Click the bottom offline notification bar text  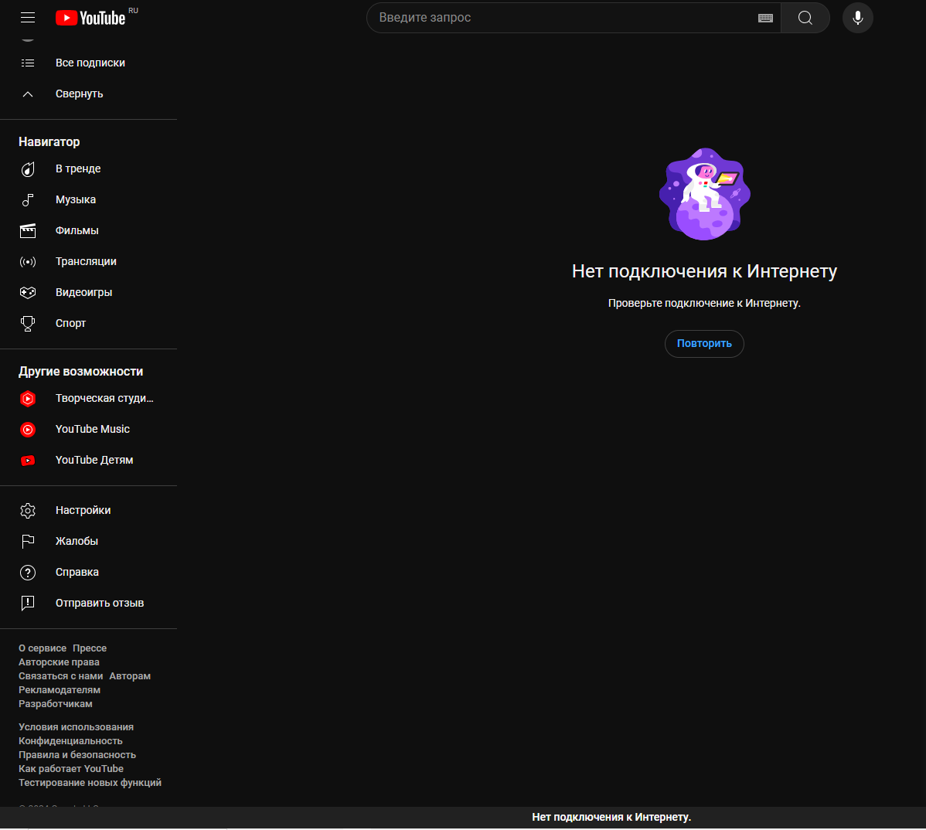[x=611, y=817]
